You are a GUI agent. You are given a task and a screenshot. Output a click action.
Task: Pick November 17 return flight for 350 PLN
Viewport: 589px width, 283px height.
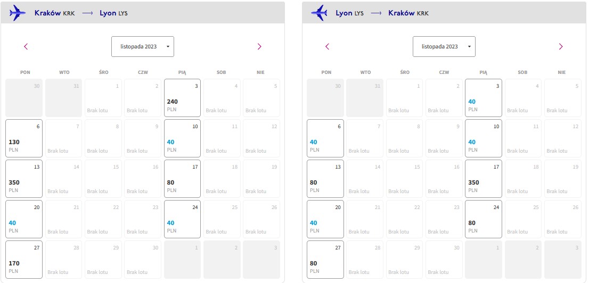[484, 179]
